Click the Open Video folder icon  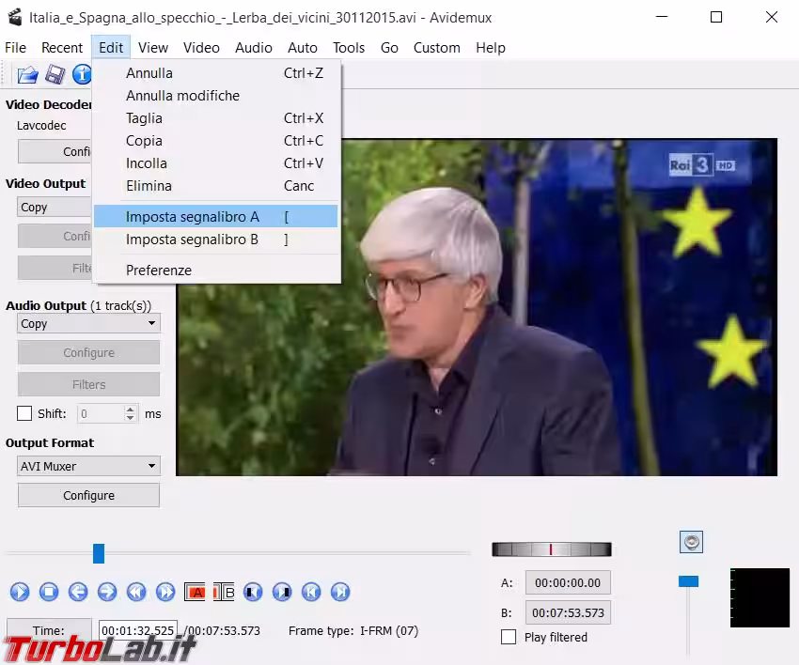[27, 74]
